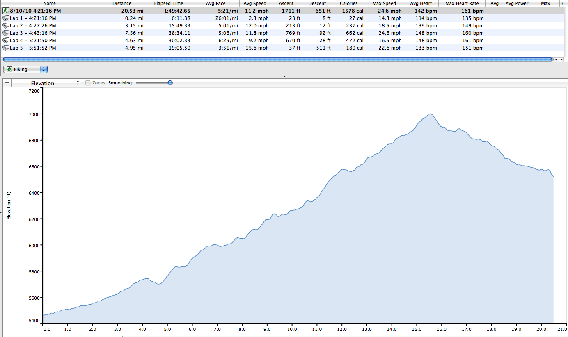Click the Avg Heart column header

pyautogui.click(x=421, y=3)
